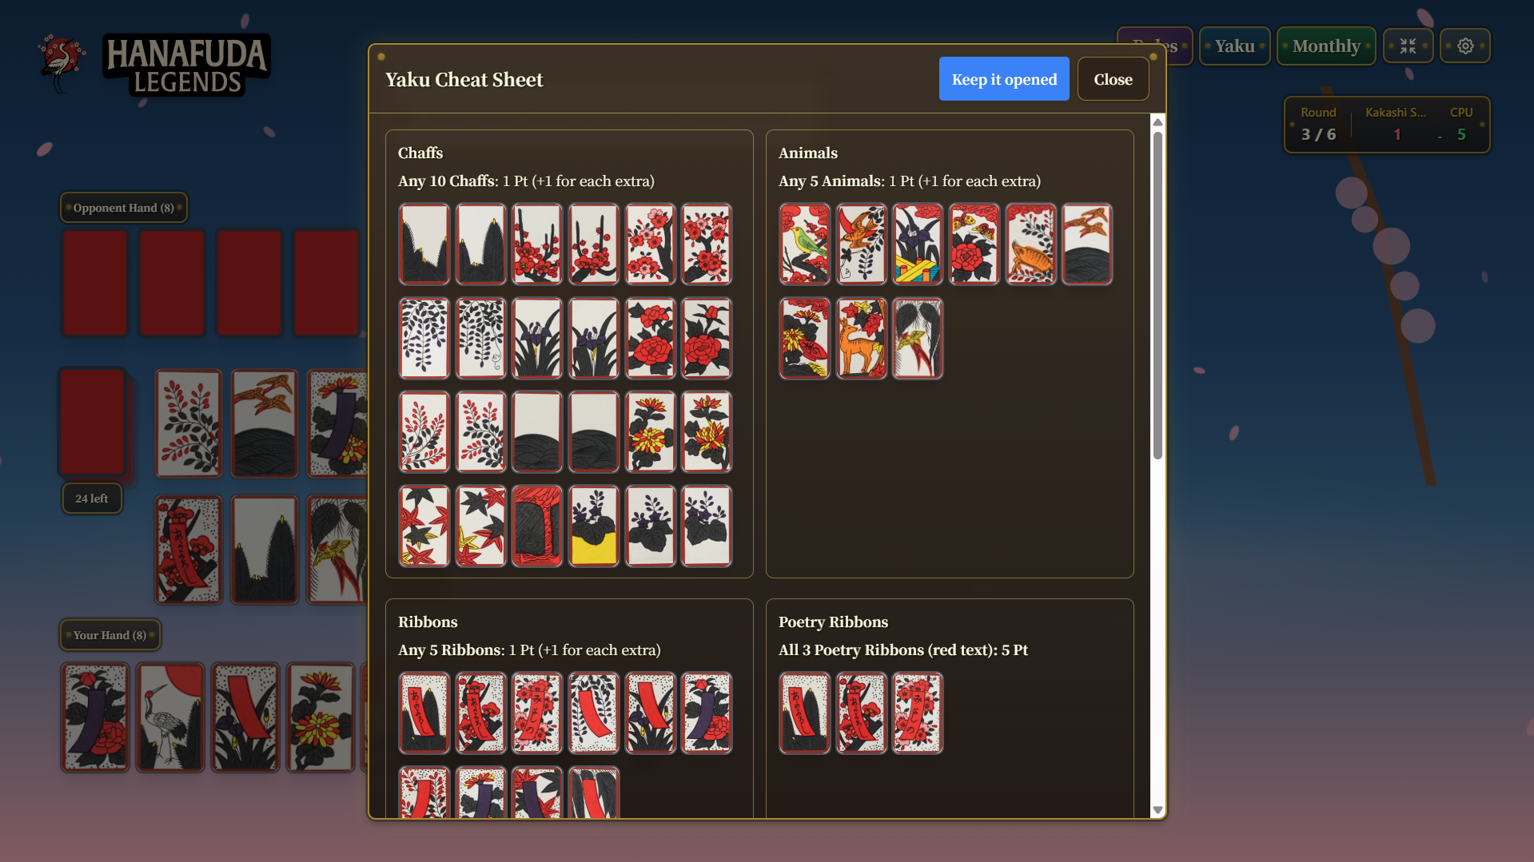This screenshot has width=1534, height=862.
Task: Click the "Any 5 Animals" rule text
Action: [831, 181]
